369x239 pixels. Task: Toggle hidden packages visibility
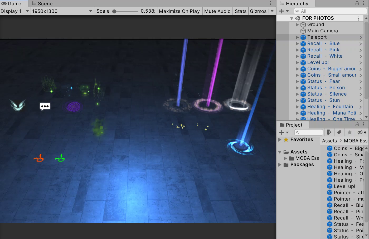pos(362,132)
